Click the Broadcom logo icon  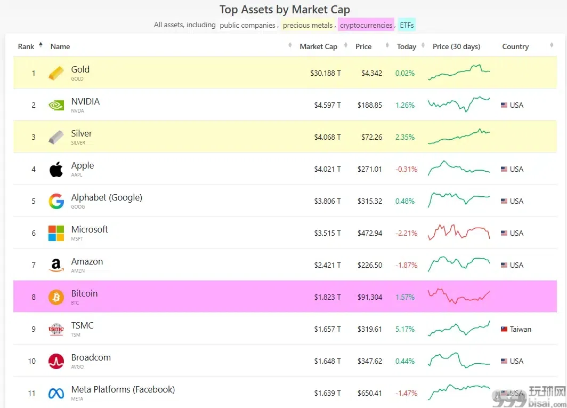56,361
